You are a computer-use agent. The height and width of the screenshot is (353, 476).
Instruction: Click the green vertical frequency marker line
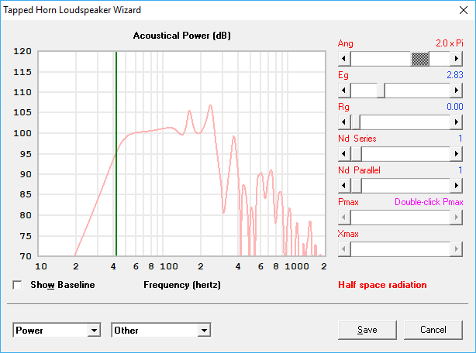click(x=116, y=153)
